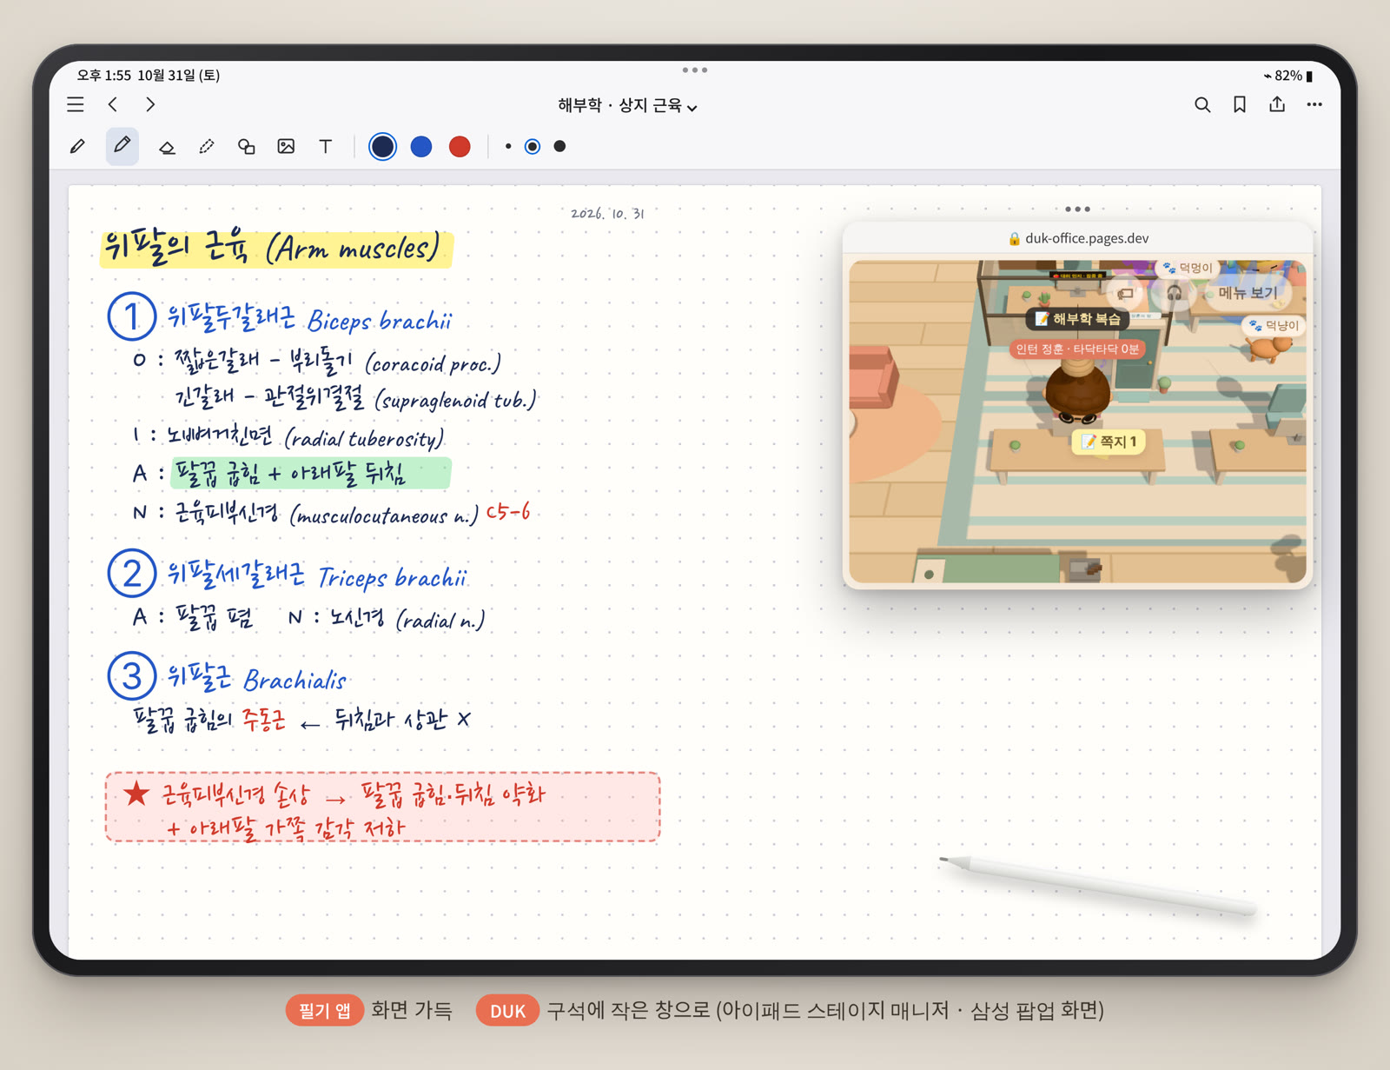Go back with the left arrow

[113, 105]
